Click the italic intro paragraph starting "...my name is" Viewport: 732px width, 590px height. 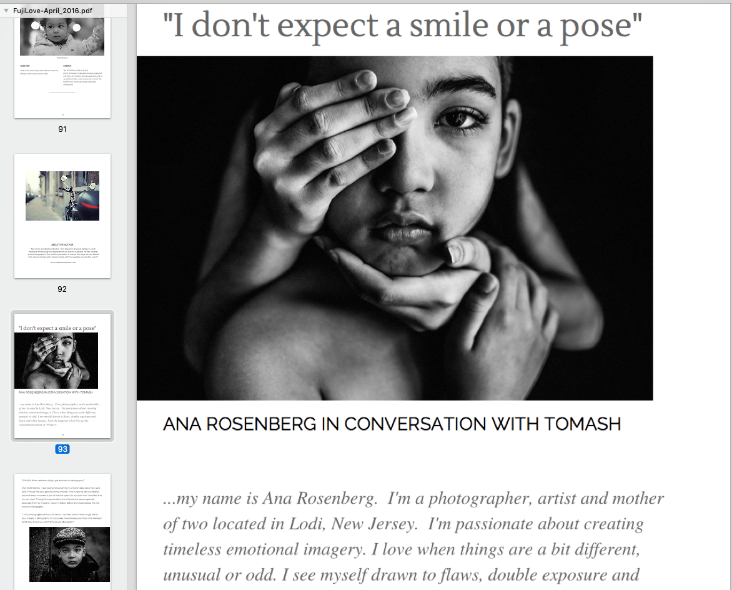coord(413,537)
